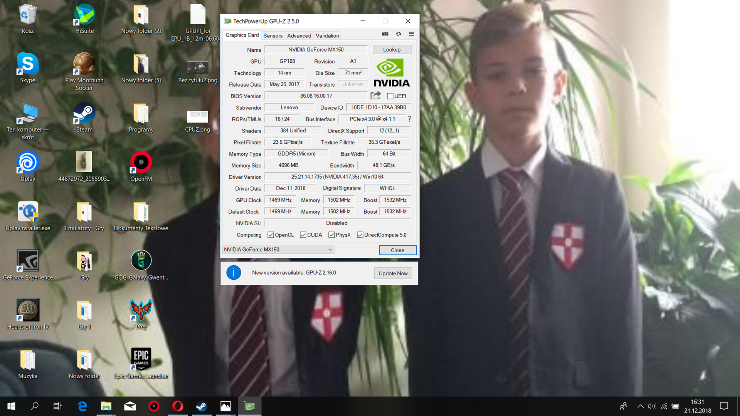Viewport: 740px width, 416px height.
Task: Open the OpenFM desktop shortcut
Action: [141, 167]
